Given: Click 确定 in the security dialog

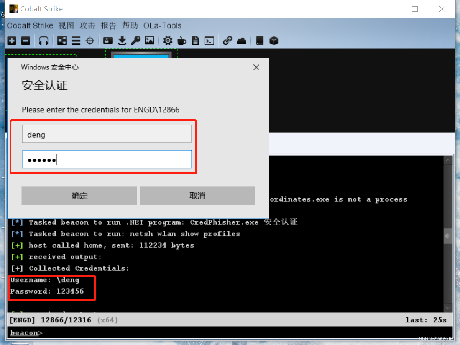Looking at the screenshot, I should tap(79, 195).
